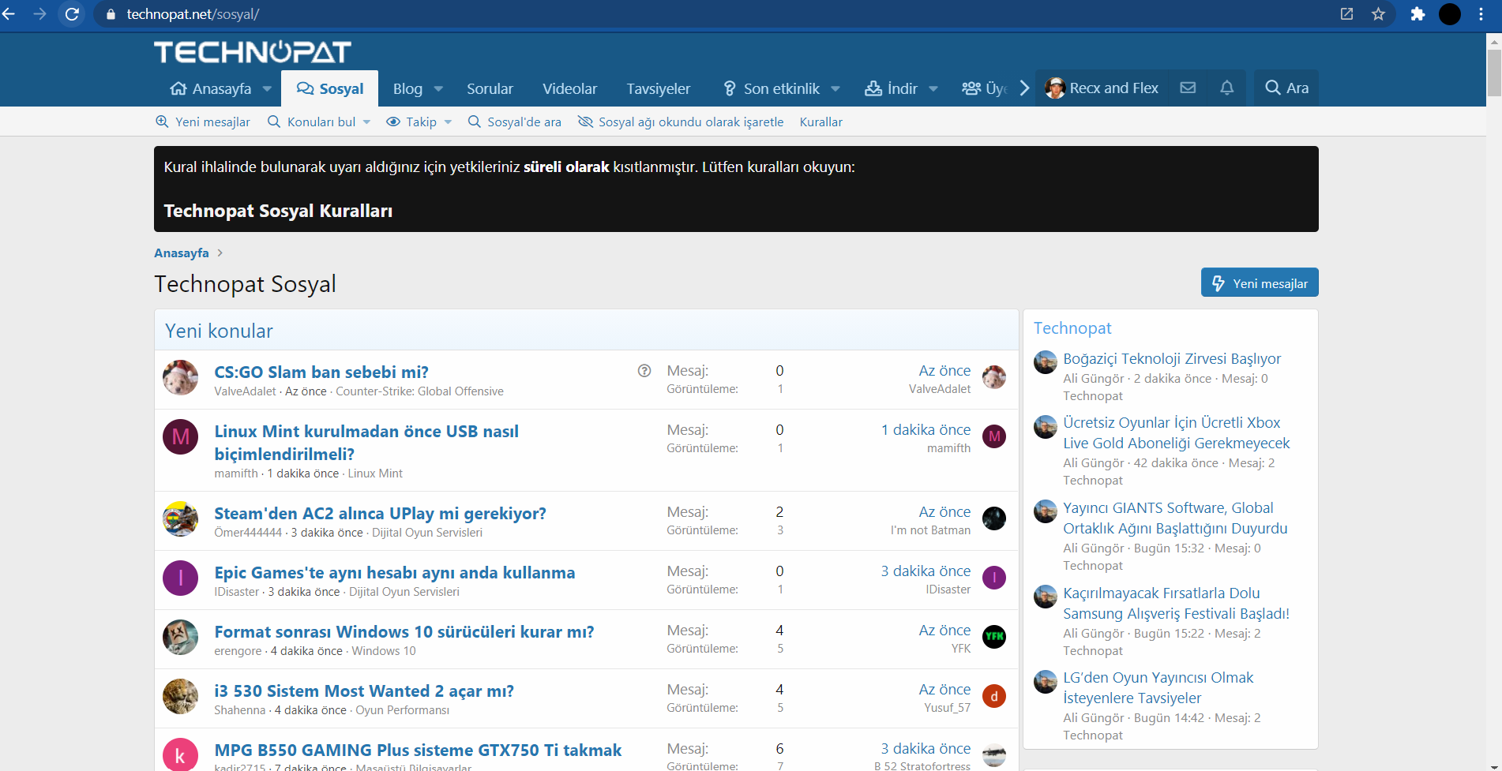Open Technopat Sosyal Kuralları link
The height and width of the screenshot is (771, 1502).
[278, 211]
